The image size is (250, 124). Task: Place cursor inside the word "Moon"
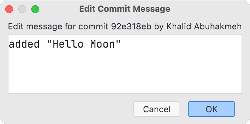coord(102,44)
